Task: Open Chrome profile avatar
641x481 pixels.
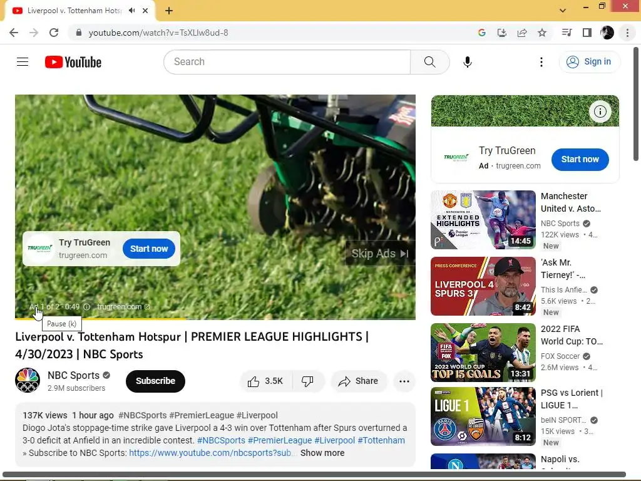Action: point(607,33)
